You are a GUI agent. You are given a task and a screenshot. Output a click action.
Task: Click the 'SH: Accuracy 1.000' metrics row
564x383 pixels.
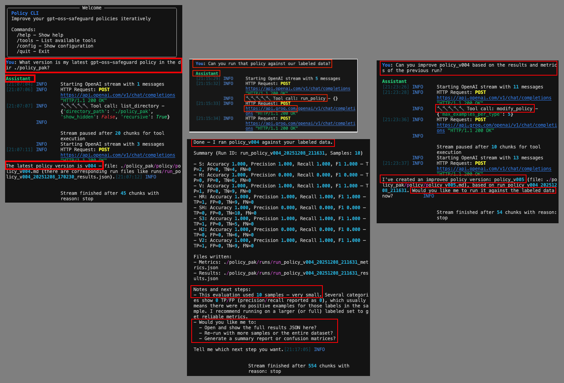280,210
